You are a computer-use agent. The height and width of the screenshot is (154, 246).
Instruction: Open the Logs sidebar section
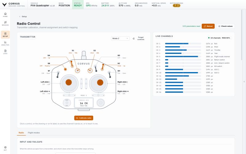[x=5, y=52]
